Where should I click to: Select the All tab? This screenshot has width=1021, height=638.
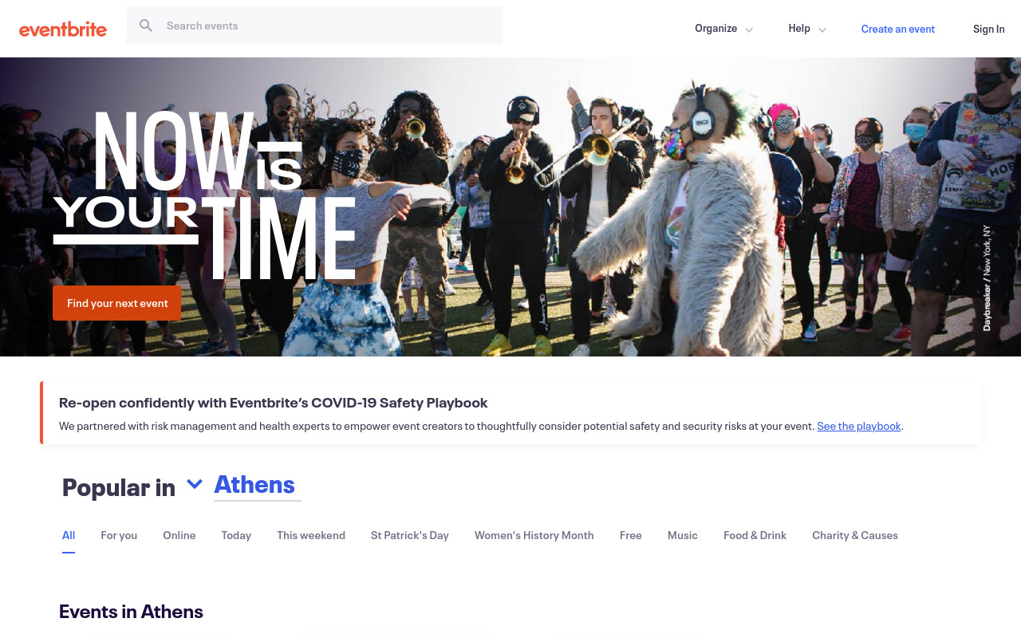click(69, 535)
